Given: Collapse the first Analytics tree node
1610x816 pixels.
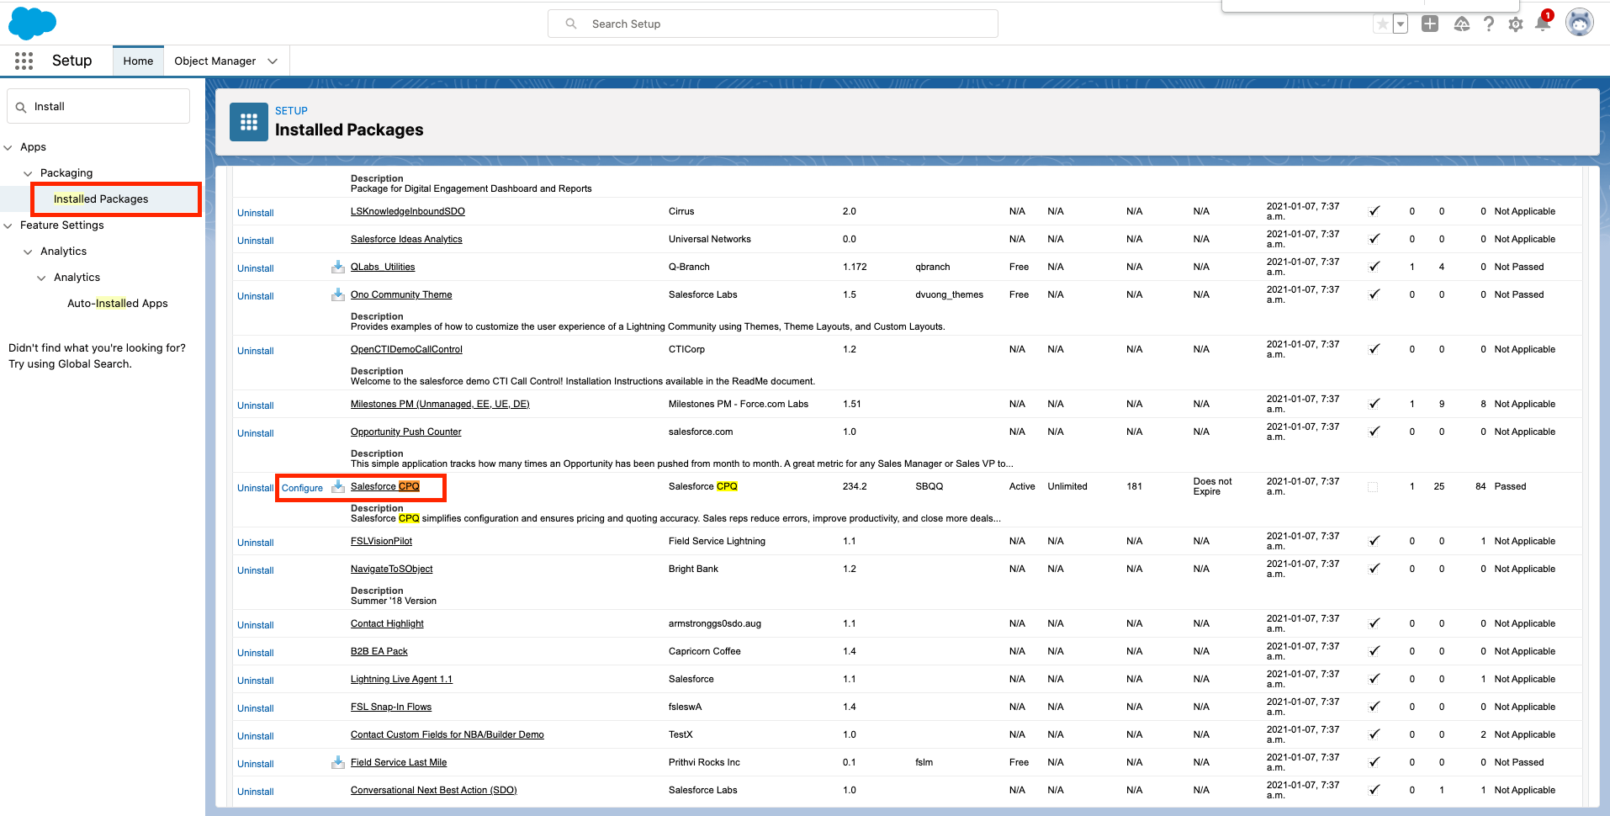Looking at the screenshot, I should click(28, 252).
